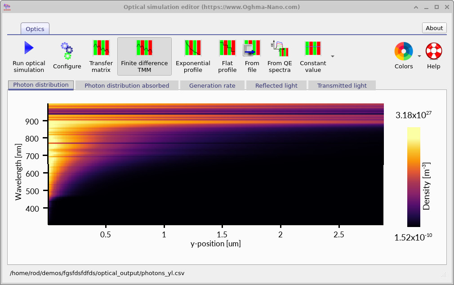Select the From file option
454x285 pixels.
point(252,57)
